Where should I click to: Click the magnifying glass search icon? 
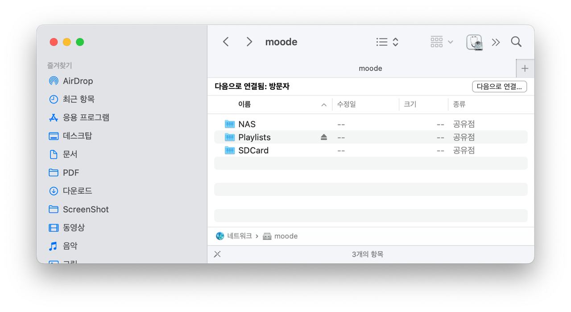(x=516, y=42)
